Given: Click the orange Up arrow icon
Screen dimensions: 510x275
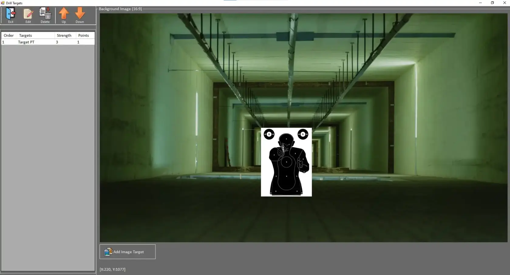Looking at the screenshot, I should coord(64,14).
